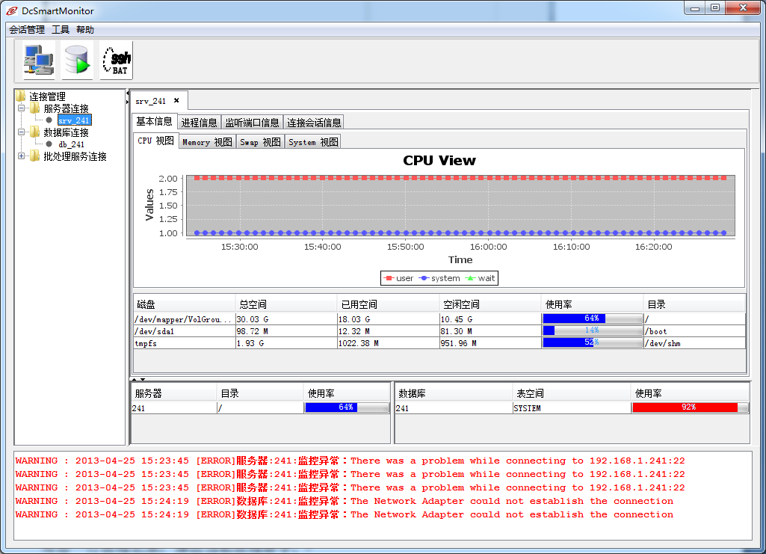
Task: Click the 空闲空间 column header
Action: (x=490, y=304)
